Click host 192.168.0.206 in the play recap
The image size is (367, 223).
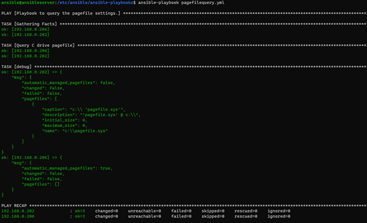tap(18, 217)
